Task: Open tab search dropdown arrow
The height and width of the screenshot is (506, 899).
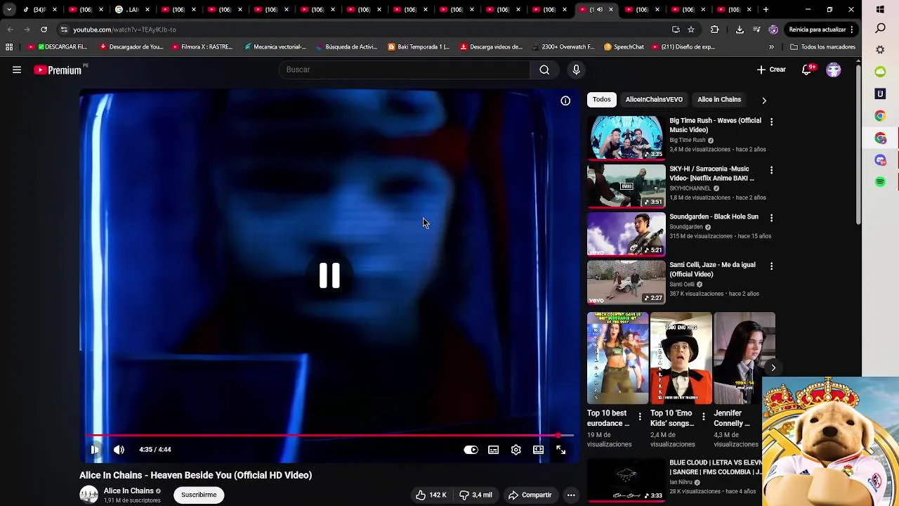Action: point(9,10)
